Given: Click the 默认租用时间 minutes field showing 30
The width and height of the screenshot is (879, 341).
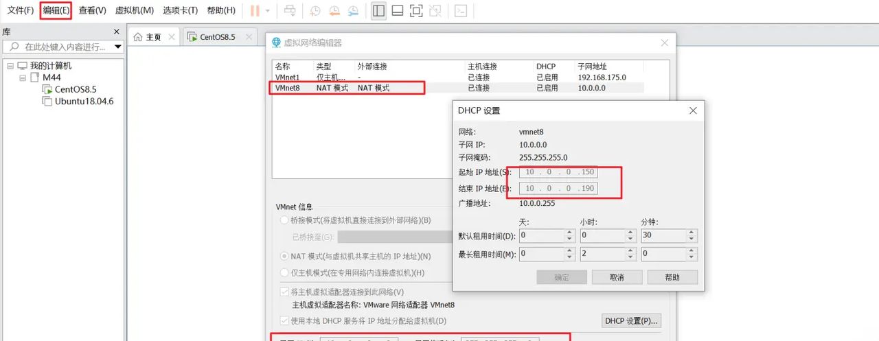Looking at the screenshot, I should (x=664, y=235).
